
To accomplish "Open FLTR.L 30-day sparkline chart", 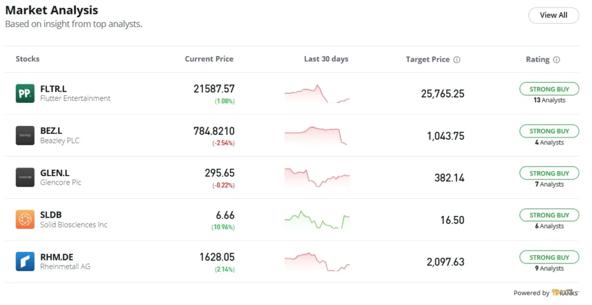I will point(317,94).
